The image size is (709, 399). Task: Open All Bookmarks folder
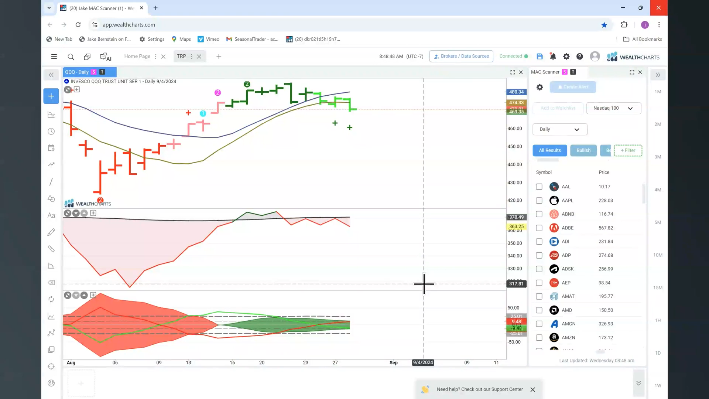[x=642, y=39]
